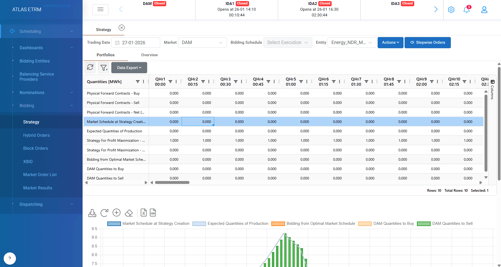The image size is (501, 267).
Task: Open Market Order List
Action: click(x=40, y=175)
